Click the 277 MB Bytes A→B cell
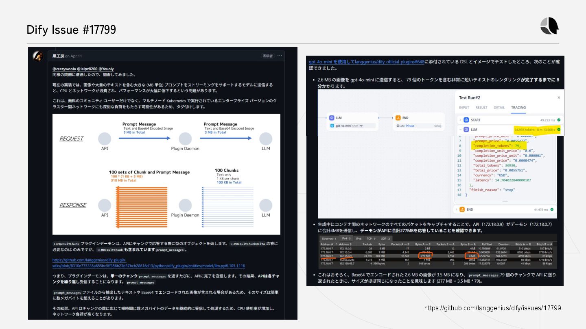 [x=426, y=256]
